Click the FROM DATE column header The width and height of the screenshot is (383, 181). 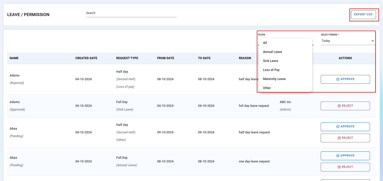pyautogui.click(x=166, y=58)
